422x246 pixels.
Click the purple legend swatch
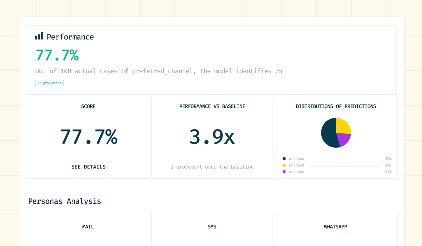[284, 171]
